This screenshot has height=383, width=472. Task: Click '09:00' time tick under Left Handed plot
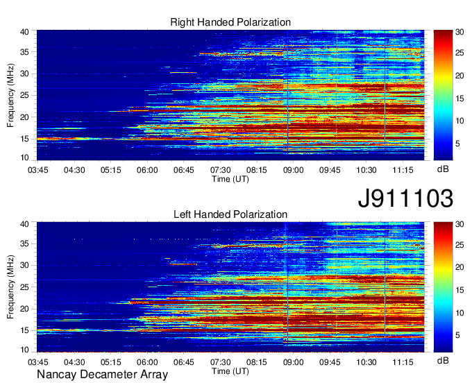click(293, 362)
